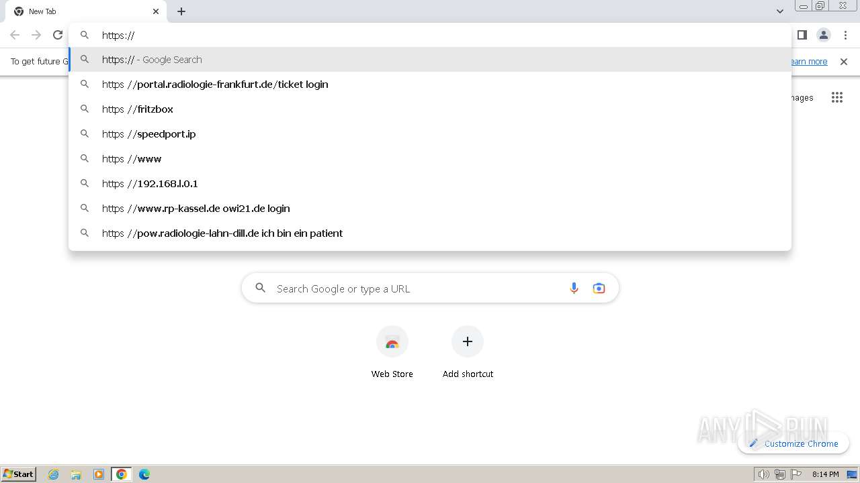
Task: Click the 8:14 PM system clock
Action: point(825,474)
